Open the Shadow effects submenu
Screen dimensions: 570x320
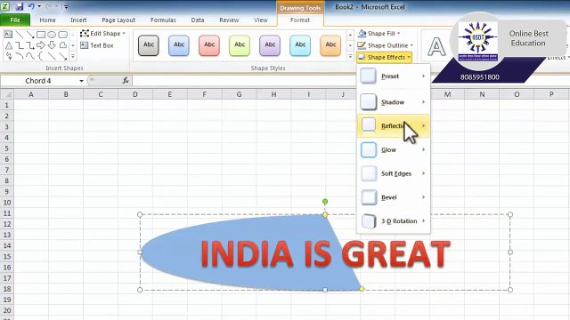point(394,102)
